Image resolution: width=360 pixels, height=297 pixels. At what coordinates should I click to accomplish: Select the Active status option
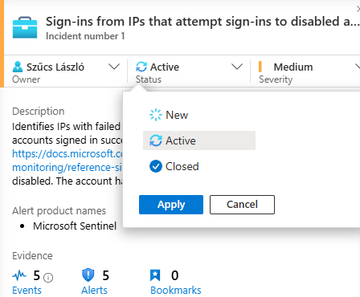point(199,140)
